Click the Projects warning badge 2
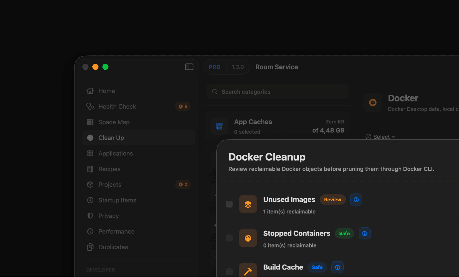The height and width of the screenshot is (277, 459). click(x=183, y=185)
